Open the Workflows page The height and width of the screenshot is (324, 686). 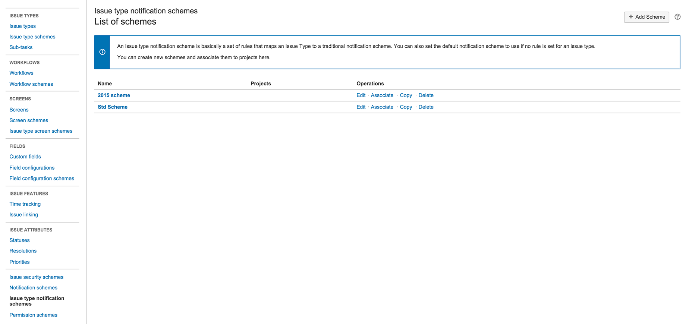[21, 73]
